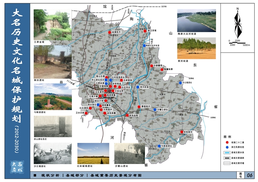This screenshot has height=182, width=258.
Task: Click the 马陵道遗址 map label
Action: [167, 146]
